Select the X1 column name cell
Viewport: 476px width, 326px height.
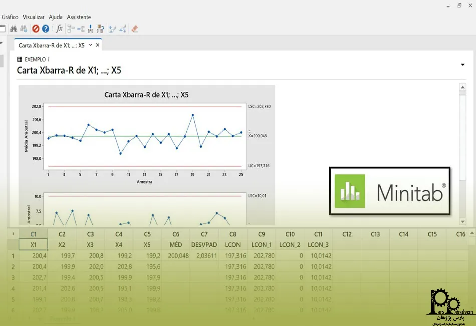[33, 245]
